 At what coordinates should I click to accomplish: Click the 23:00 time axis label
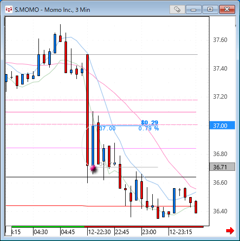[149, 232]
